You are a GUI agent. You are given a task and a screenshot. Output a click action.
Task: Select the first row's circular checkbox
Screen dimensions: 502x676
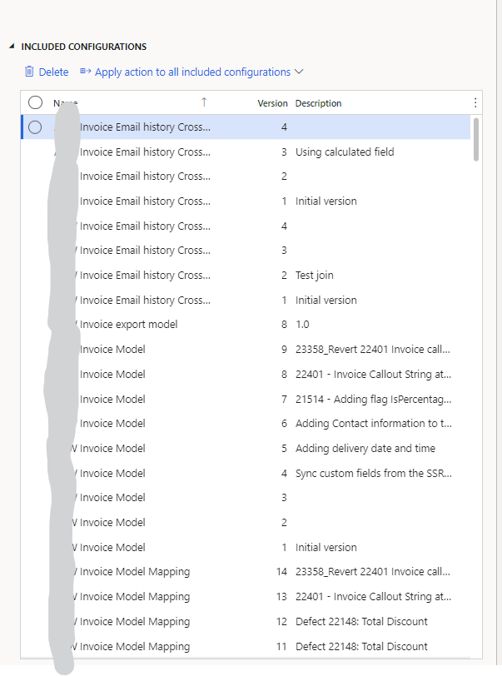pyautogui.click(x=35, y=127)
